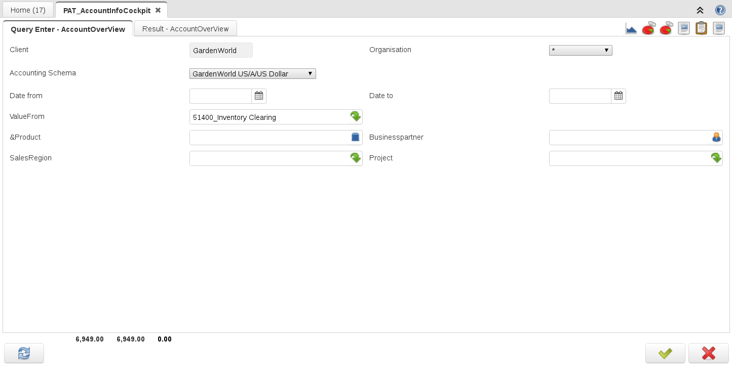Expand the Project selector arrow
The image size is (732, 384).
pyautogui.click(x=716, y=158)
